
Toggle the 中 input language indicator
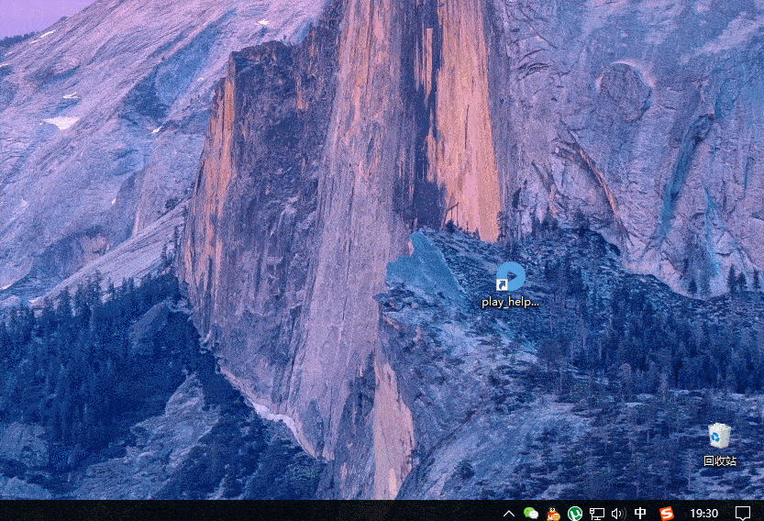pos(640,513)
